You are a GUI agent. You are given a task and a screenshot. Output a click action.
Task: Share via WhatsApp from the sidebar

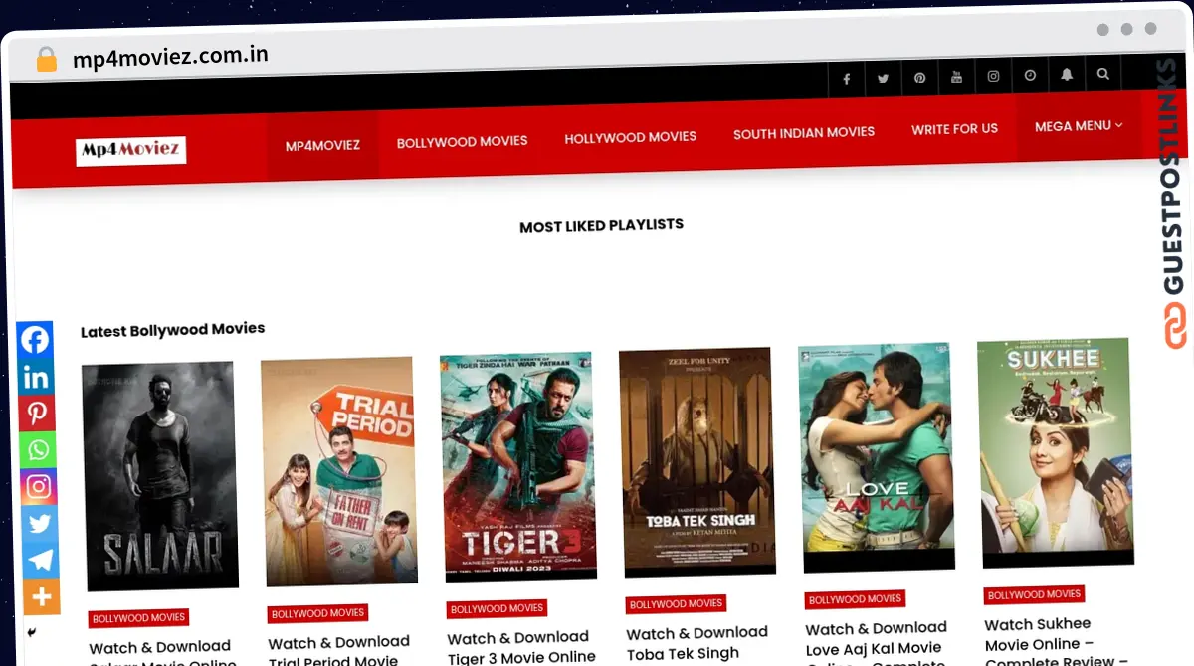click(37, 449)
